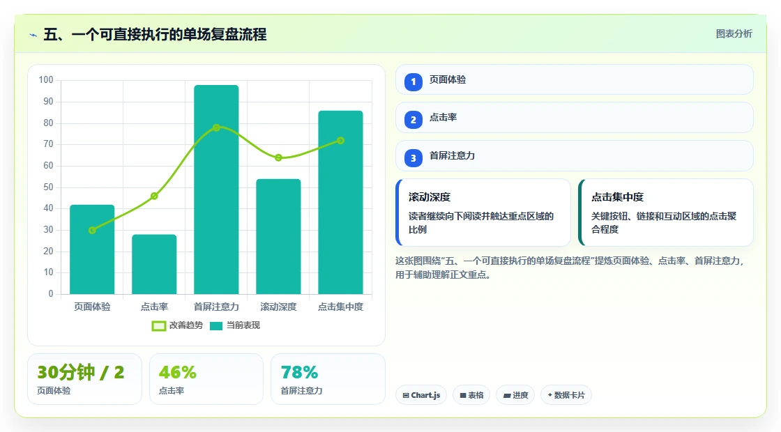Screen dimensions: 781x432
Task: Open the 首屏注意力 list item
Action: point(575,156)
